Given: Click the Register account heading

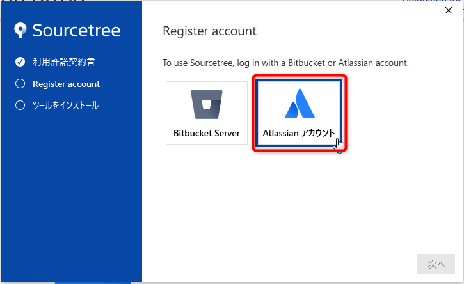Looking at the screenshot, I should tap(209, 31).
